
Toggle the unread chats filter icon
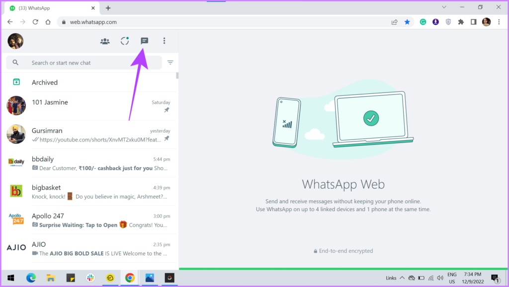point(170,63)
